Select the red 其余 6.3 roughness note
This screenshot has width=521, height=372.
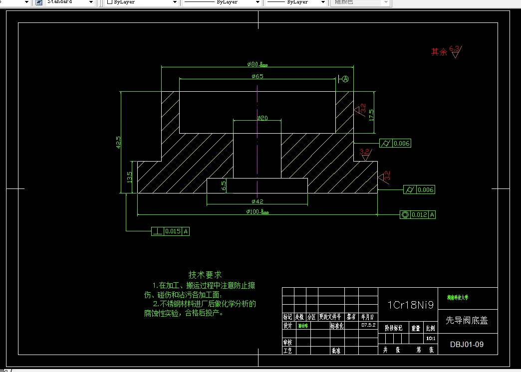(x=446, y=52)
